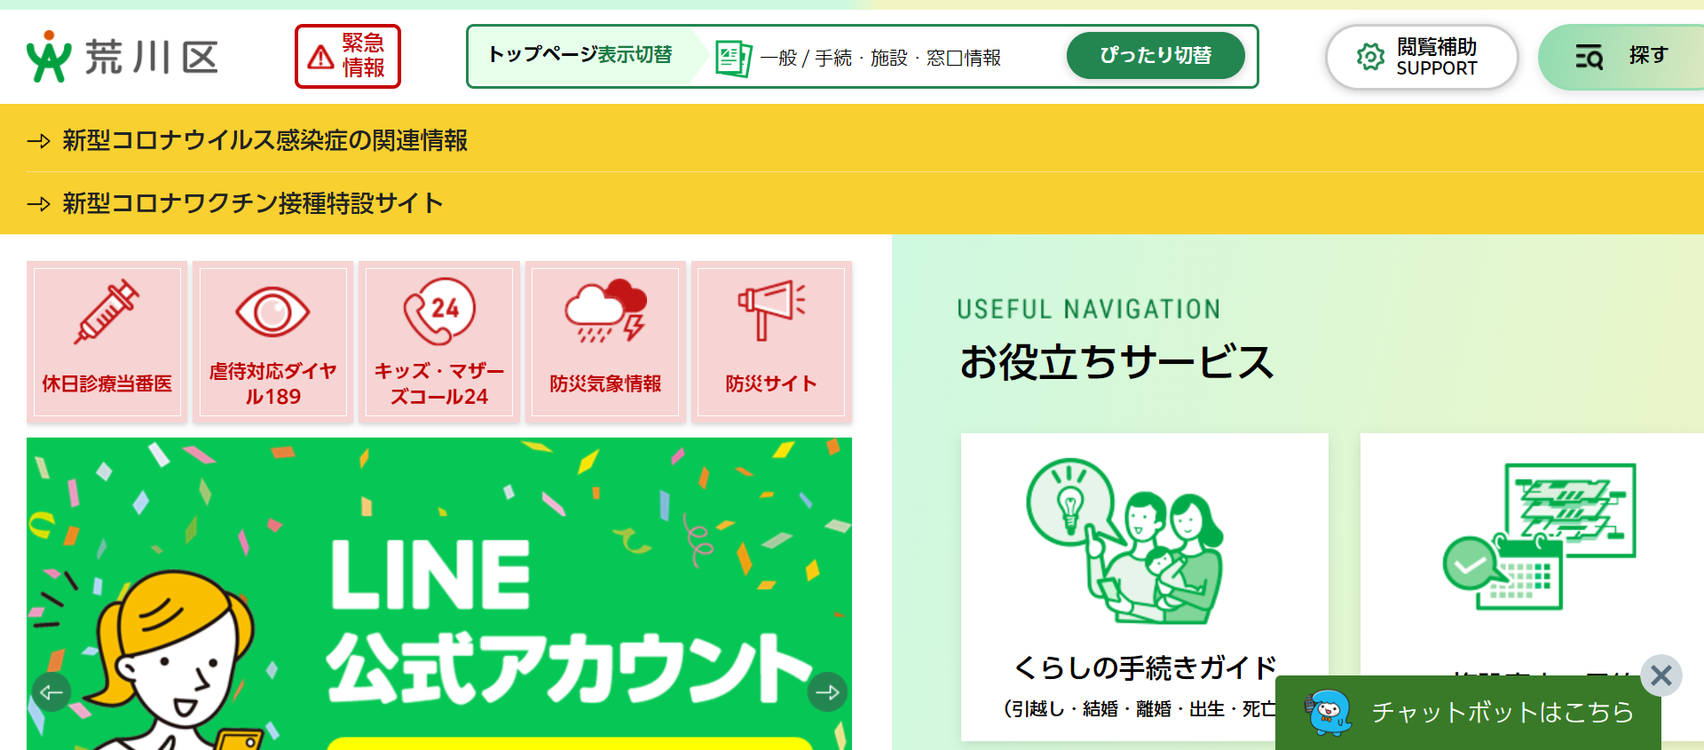
Task: Show next carousel slide arrow
Action: click(x=827, y=692)
